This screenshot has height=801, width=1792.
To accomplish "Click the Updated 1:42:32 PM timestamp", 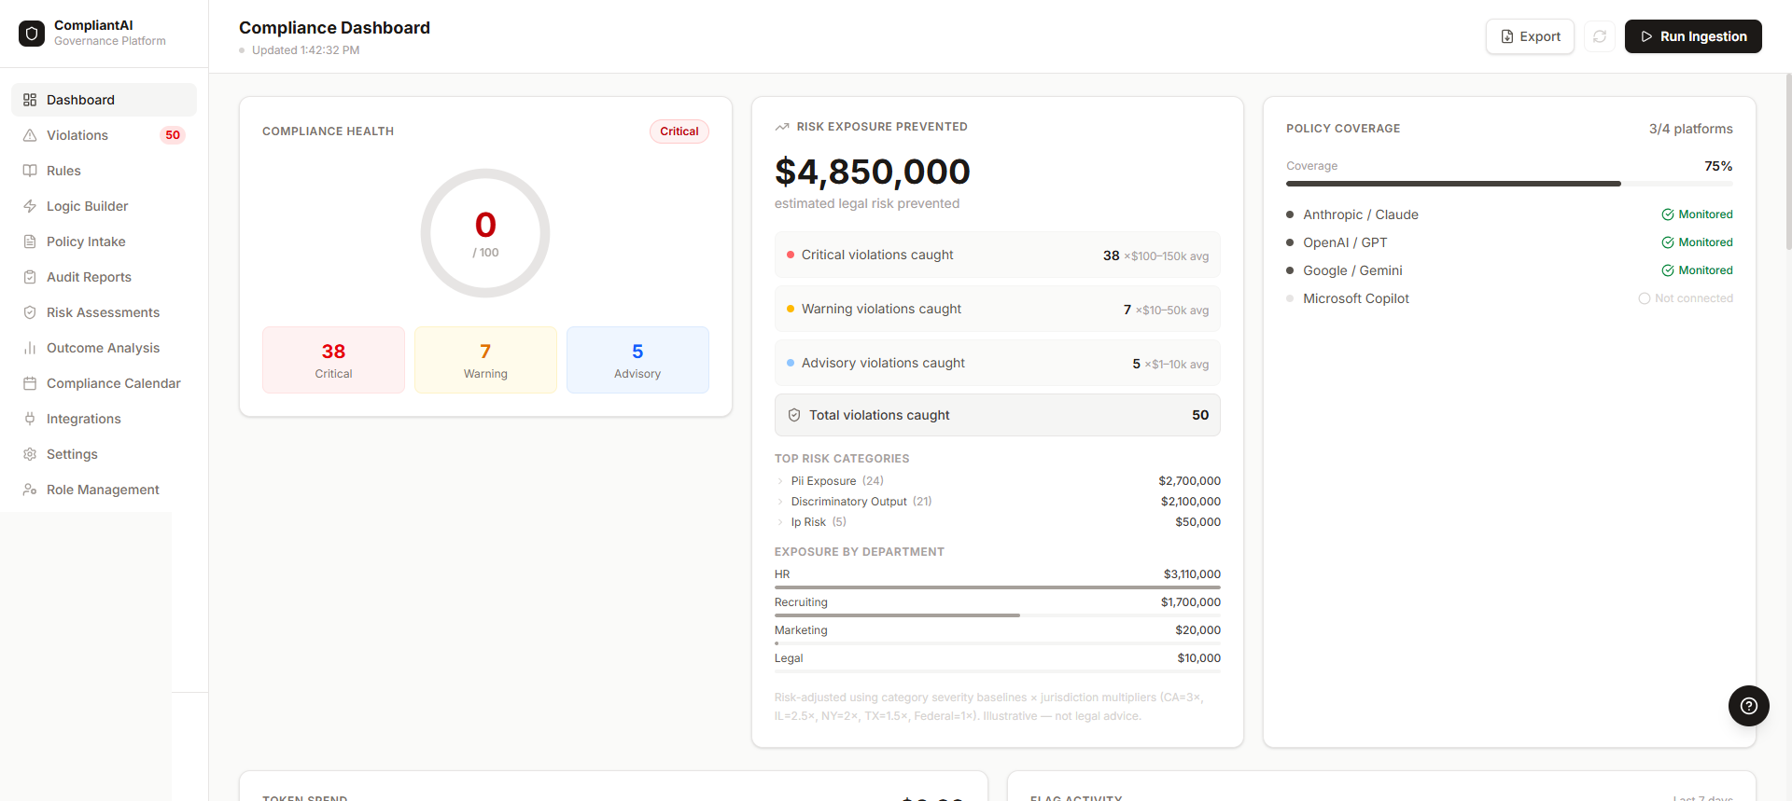I will 305,50.
